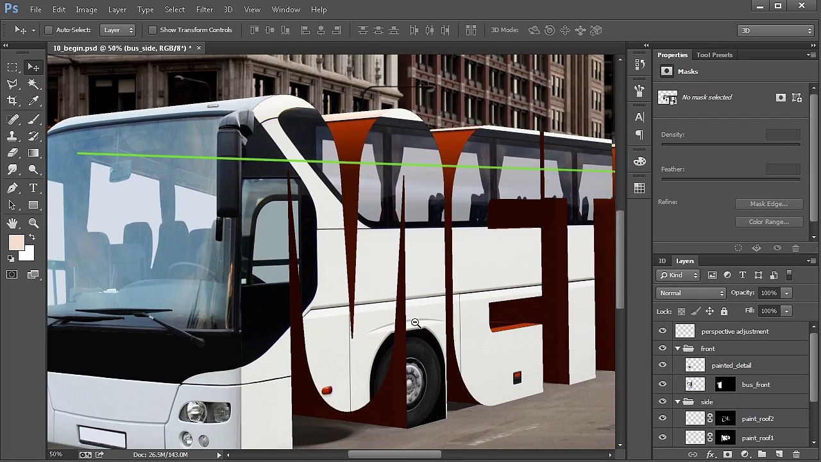Viewport: 821px width, 462px height.
Task: Activate the Horizontal Type tool
Action: 34,188
